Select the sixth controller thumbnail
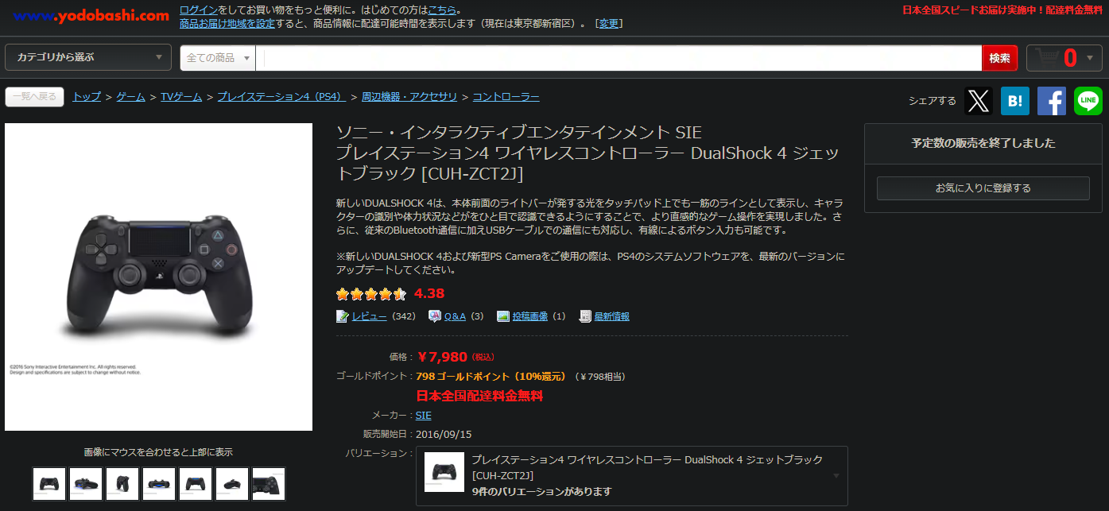Viewport: 1109px width, 511px height. 232,484
